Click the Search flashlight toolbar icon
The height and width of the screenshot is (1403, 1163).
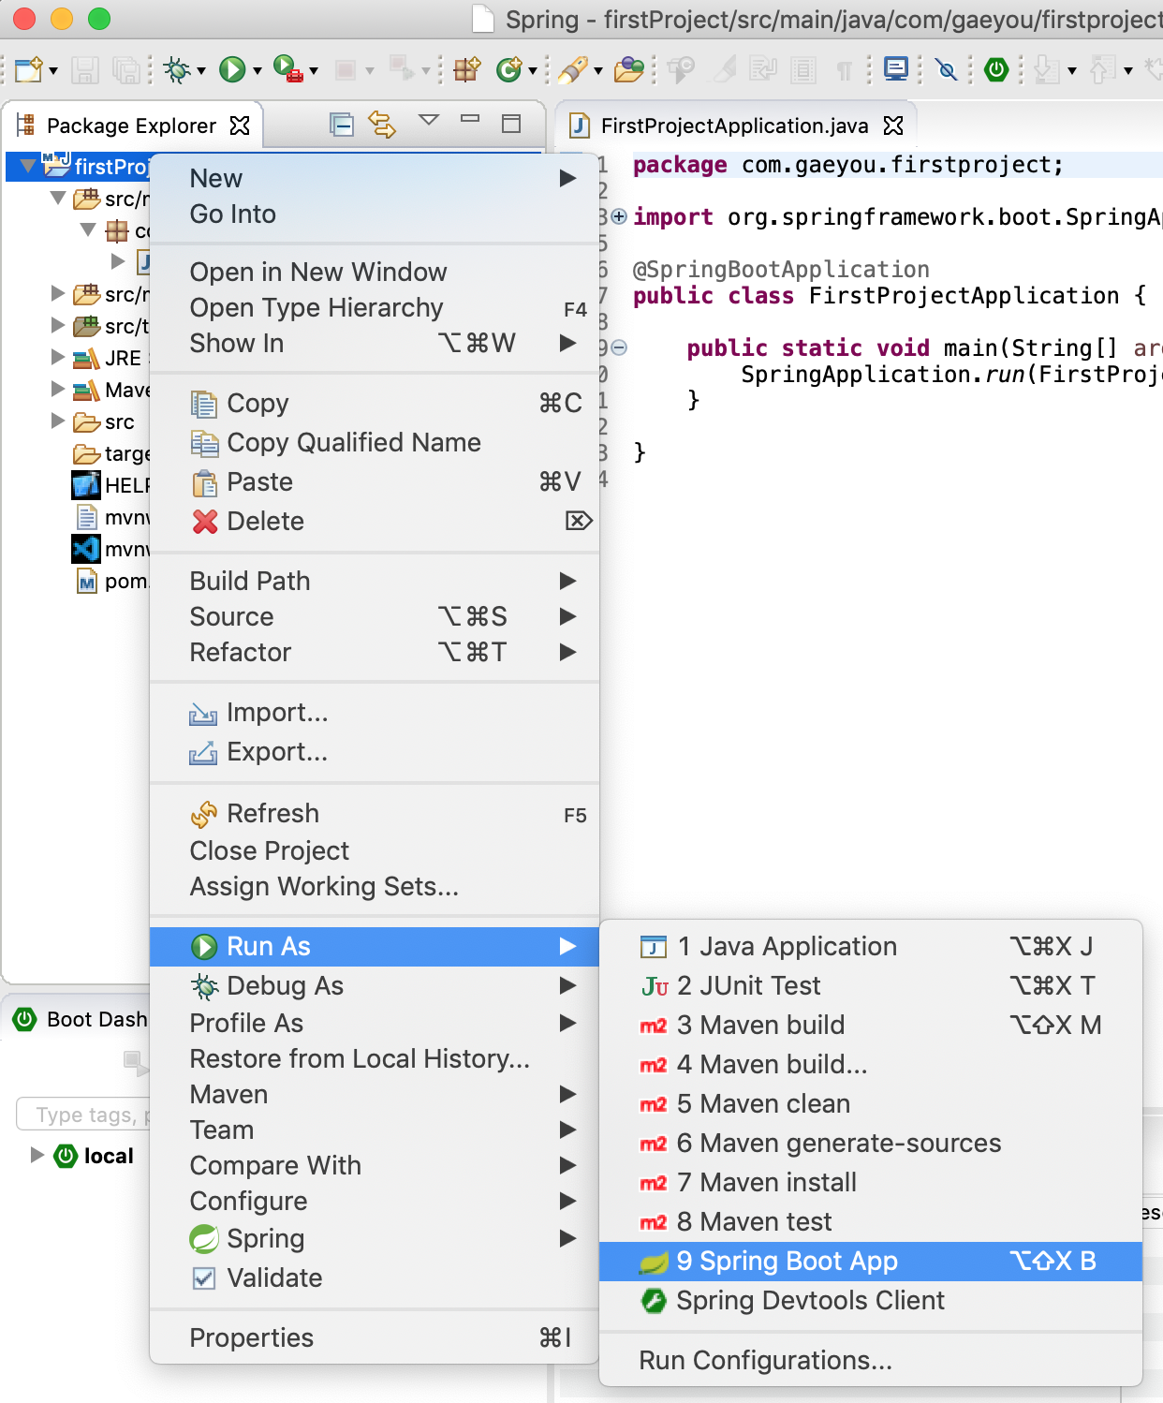pos(572,69)
